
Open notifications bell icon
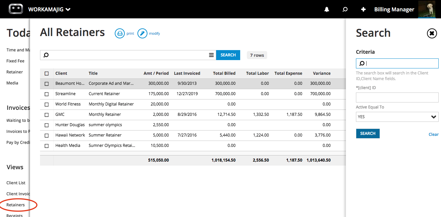327,9
